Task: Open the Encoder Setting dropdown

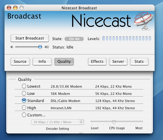Action: tap(58, 122)
